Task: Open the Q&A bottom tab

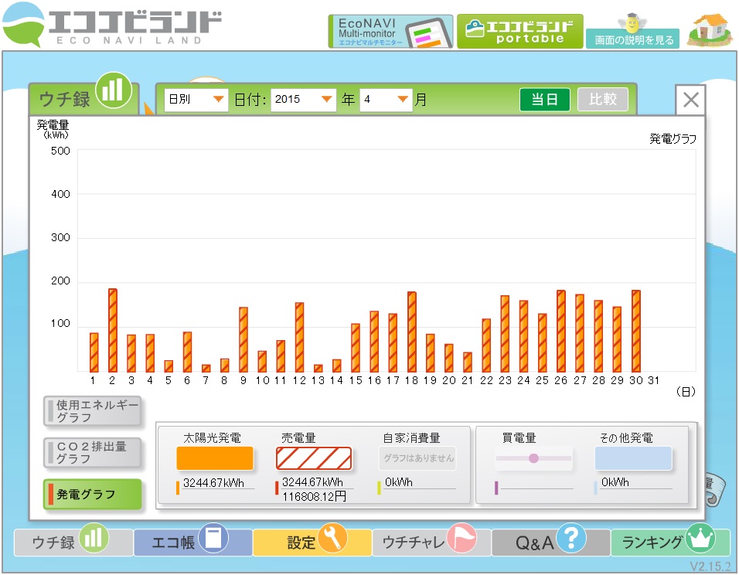Action: [x=550, y=543]
